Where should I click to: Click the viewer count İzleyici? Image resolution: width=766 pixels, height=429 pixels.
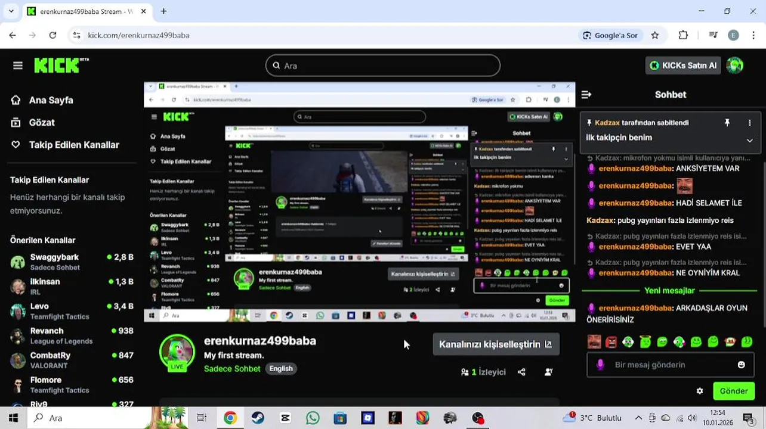pyautogui.click(x=483, y=372)
